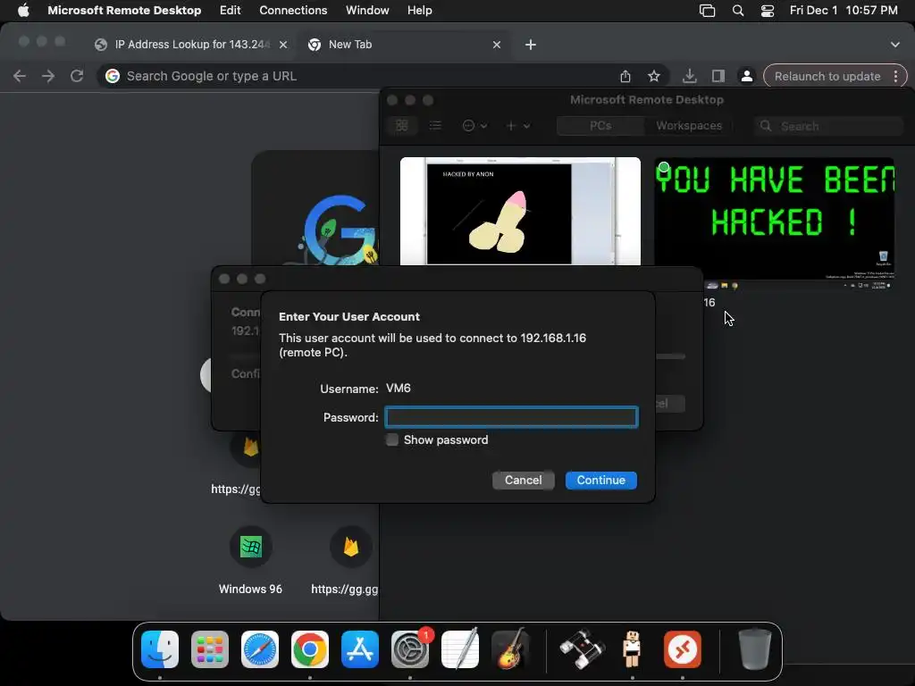915x686 pixels.
Task: Open the Apple menu
Action: tap(23, 11)
